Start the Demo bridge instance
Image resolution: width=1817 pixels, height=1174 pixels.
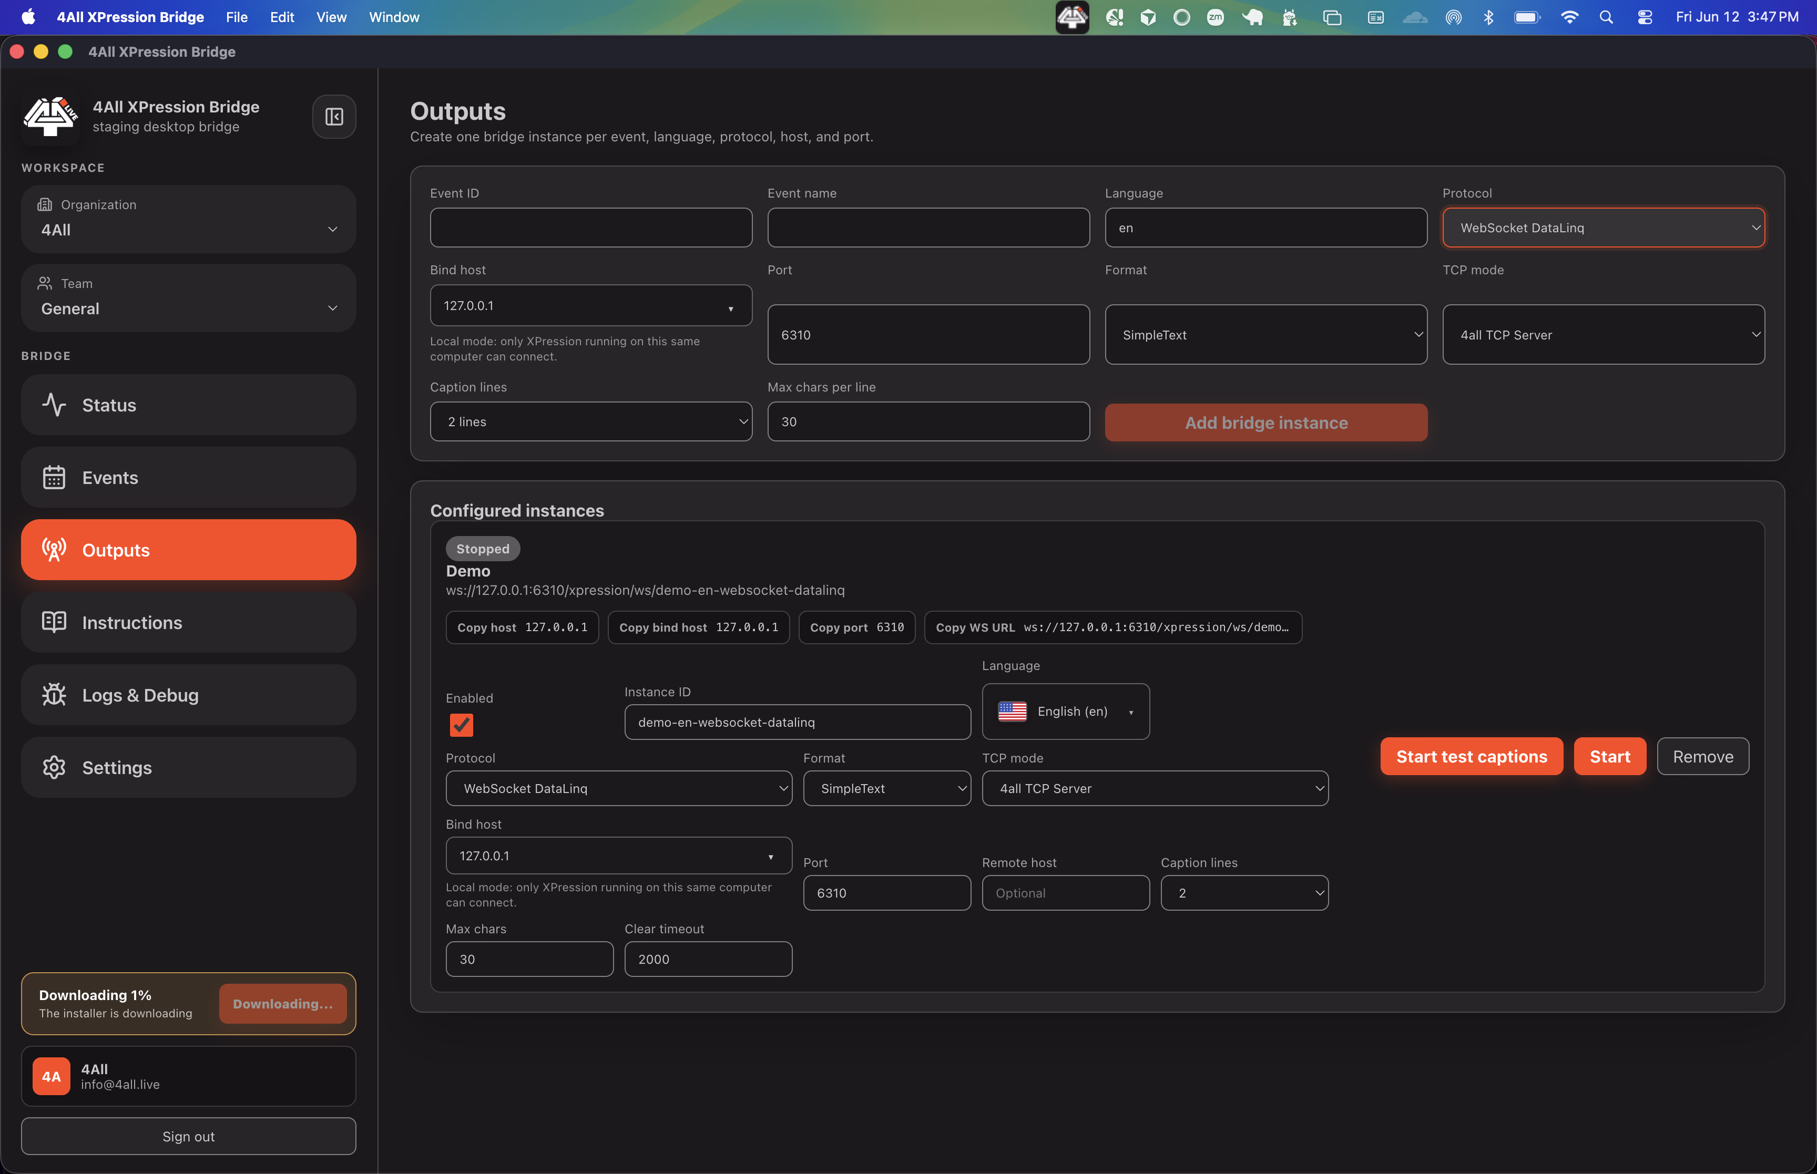(1610, 756)
